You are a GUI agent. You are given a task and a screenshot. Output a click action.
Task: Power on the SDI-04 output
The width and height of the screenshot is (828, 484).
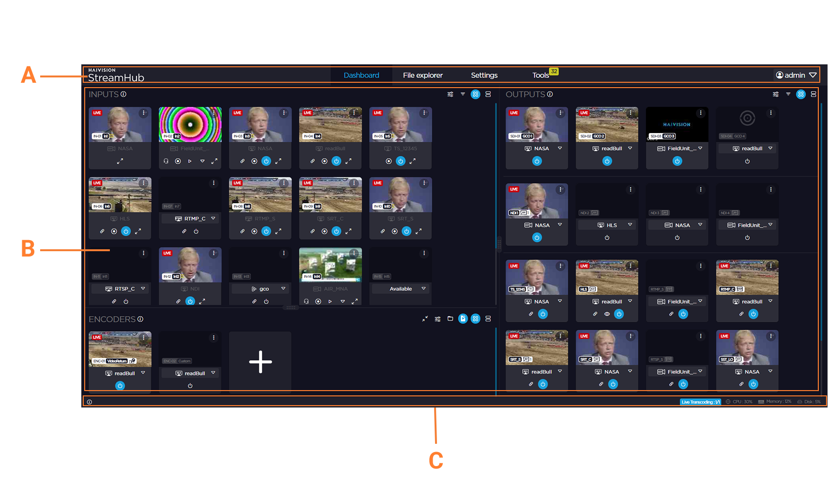(x=747, y=161)
